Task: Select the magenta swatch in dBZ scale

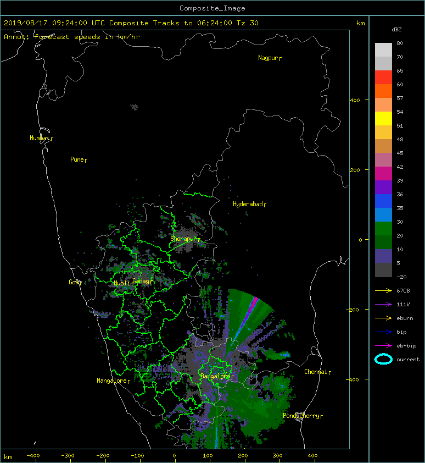Action: pos(383,173)
